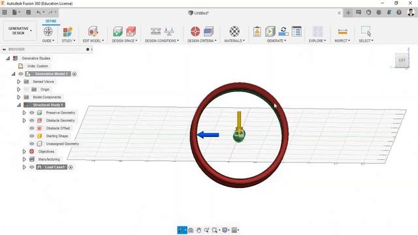Click the Structural Loads icon
Viewport: 418px width, 235px height.
tap(169, 31)
